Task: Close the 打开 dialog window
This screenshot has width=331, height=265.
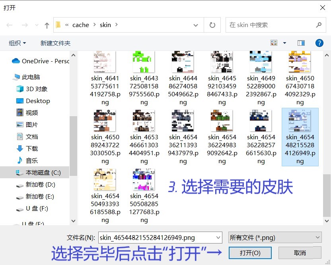Action: [323, 8]
